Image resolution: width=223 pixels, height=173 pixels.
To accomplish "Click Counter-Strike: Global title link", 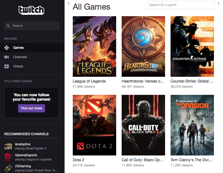I will (192, 81).
